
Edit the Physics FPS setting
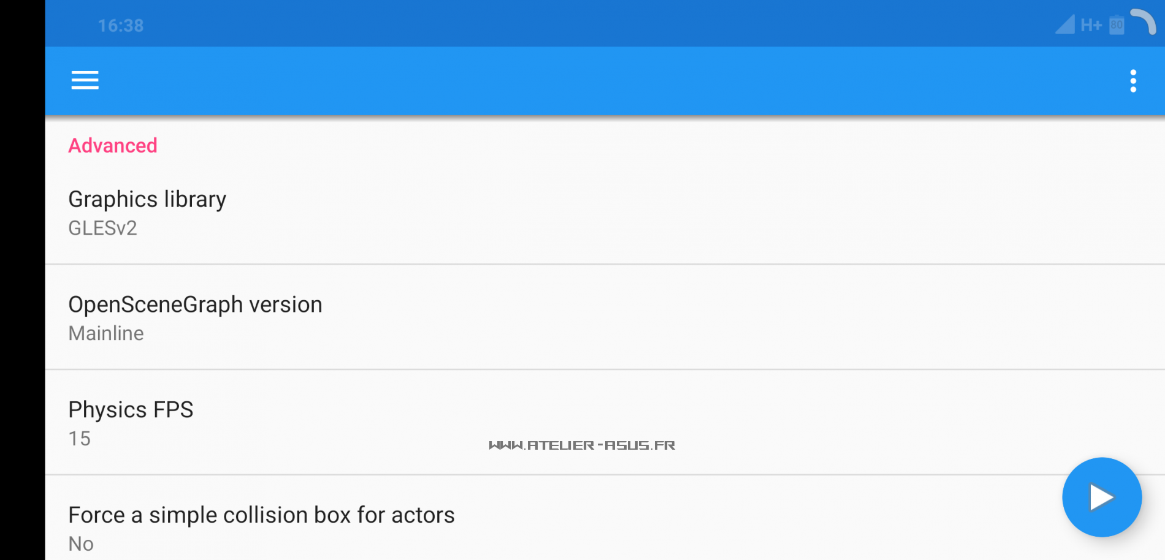tap(131, 409)
